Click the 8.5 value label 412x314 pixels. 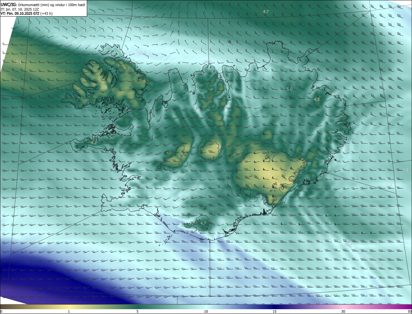(335, 94)
